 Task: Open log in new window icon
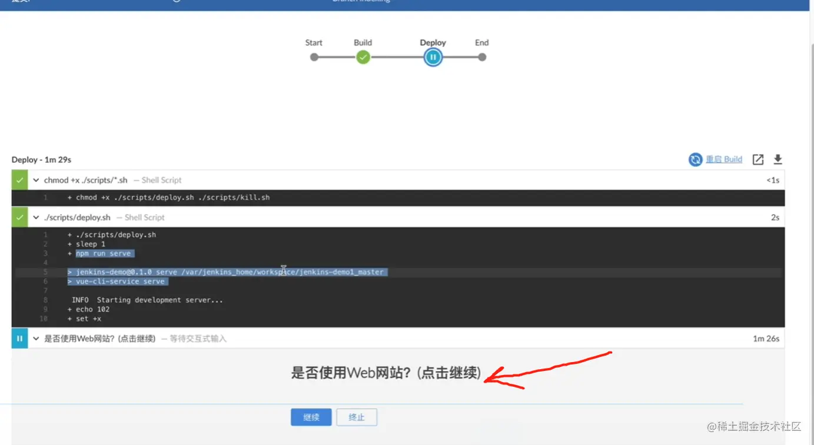pyautogui.click(x=759, y=159)
